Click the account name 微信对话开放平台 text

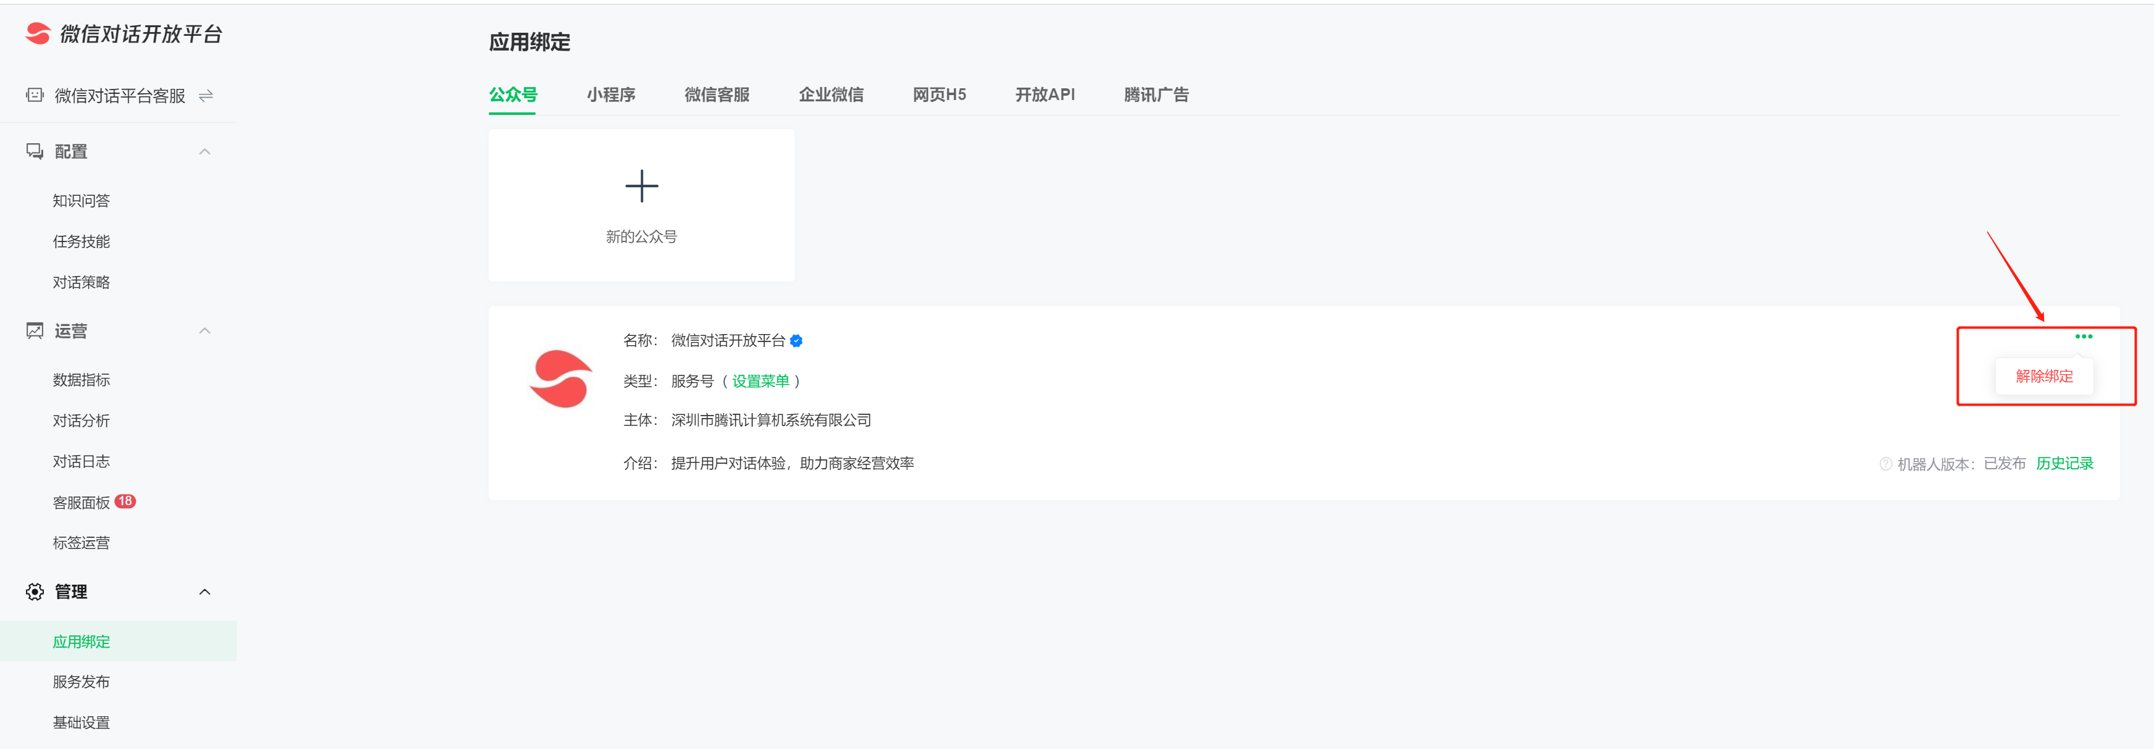click(729, 340)
